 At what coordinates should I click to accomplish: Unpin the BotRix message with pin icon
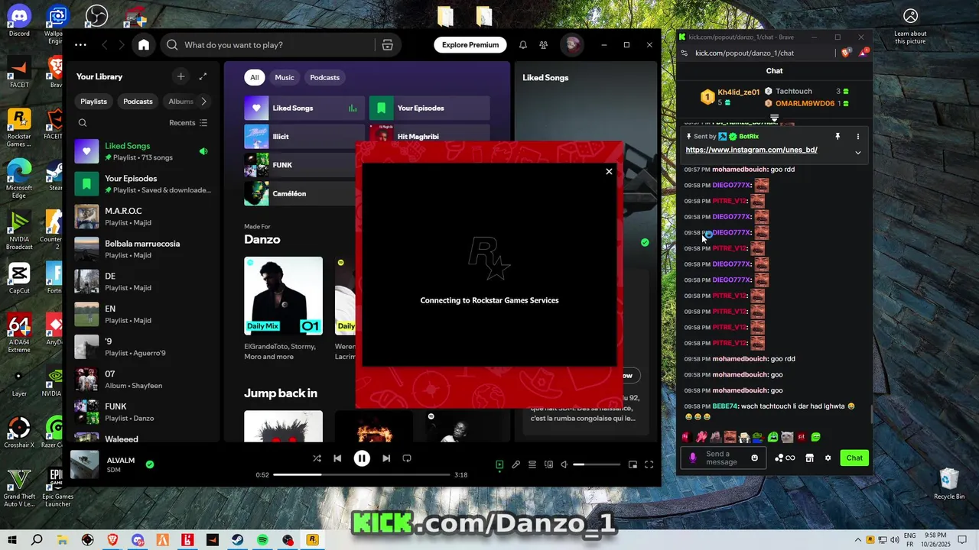(x=838, y=137)
